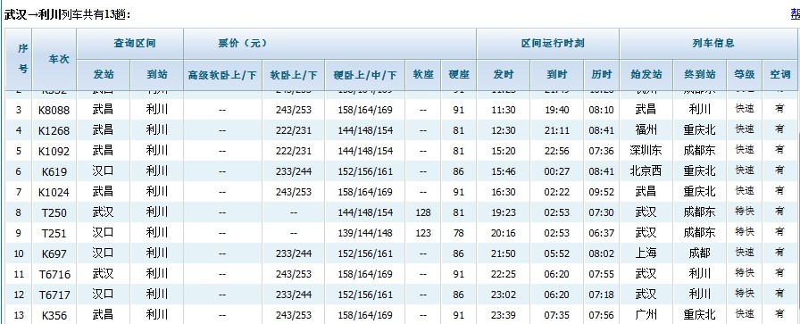Viewport: 800px width, 324px height.
Task: Select soft seat price 123 for T251
Action: pos(423,233)
